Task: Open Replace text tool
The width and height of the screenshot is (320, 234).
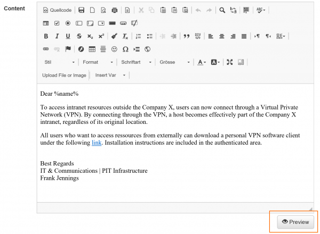Action: pyautogui.click(x=233, y=10)
